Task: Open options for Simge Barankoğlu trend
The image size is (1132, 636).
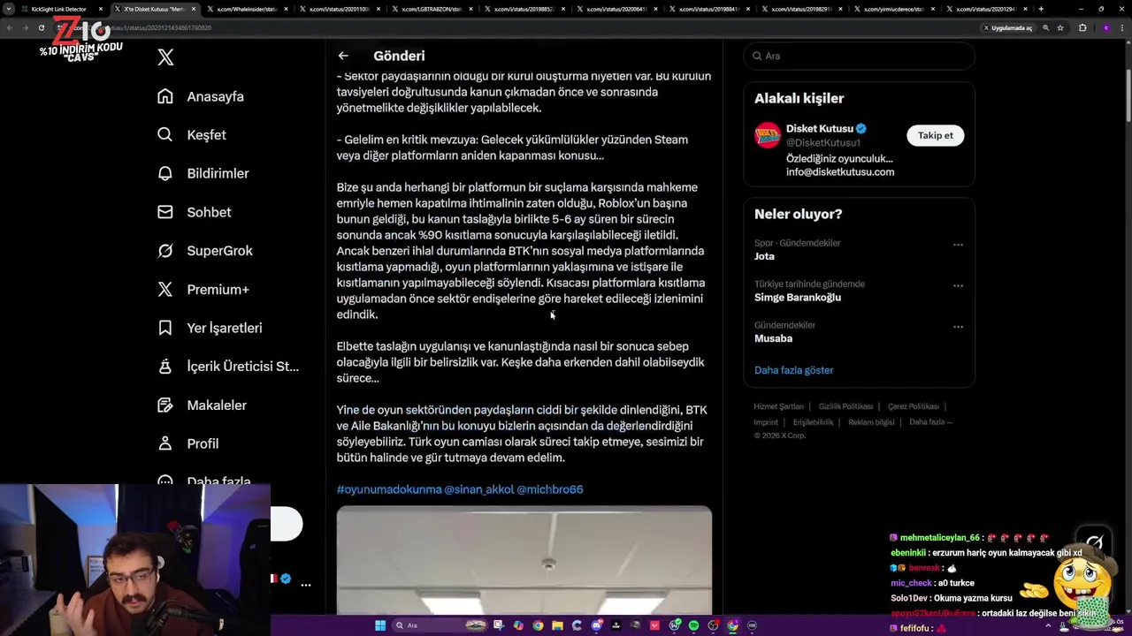Action: coord(958,285)
